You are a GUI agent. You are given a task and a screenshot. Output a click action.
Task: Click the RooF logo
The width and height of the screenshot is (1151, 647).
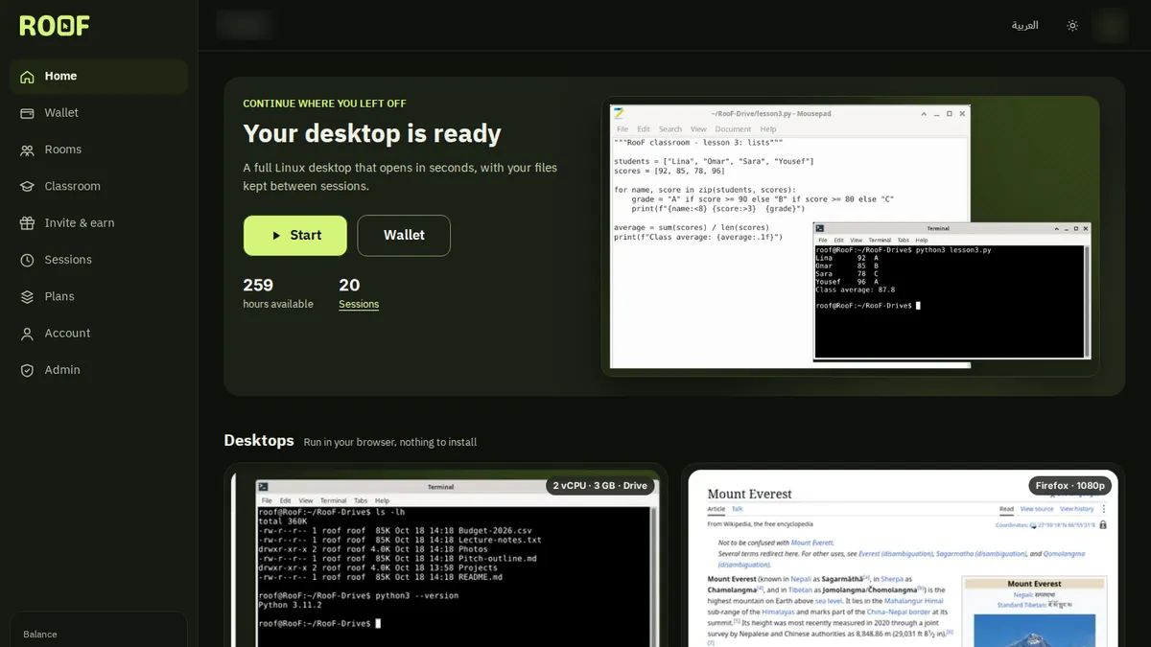click(x=55, y=26)
